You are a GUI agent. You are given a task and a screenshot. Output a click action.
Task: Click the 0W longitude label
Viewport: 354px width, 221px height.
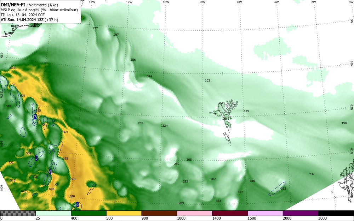[x=351, y=2]
